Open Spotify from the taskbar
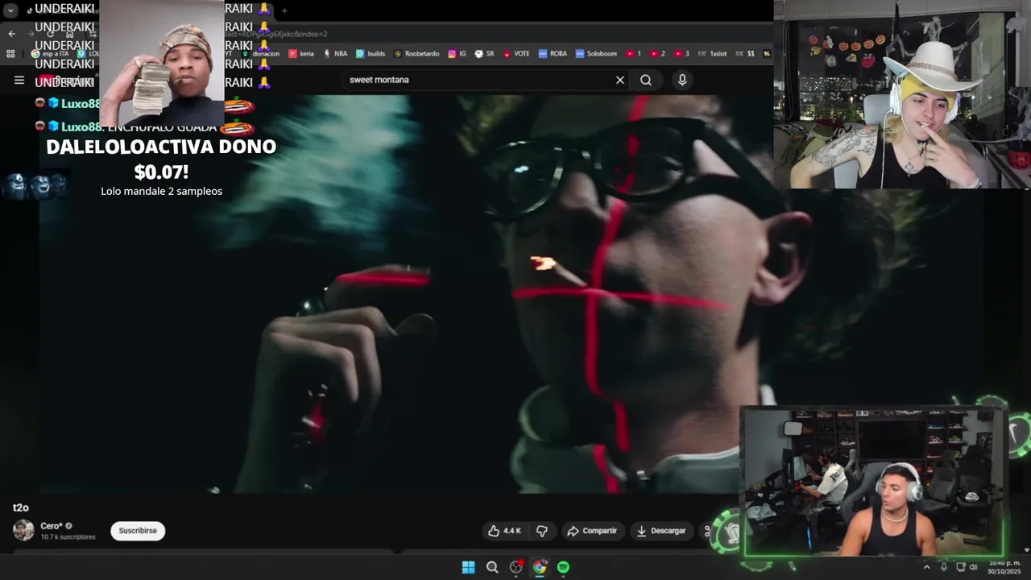The width and height of the screenshot is (1031, 580). point(563,567)
